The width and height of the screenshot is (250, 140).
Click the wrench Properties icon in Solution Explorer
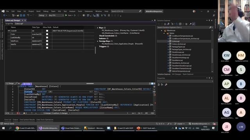point(190,24)
